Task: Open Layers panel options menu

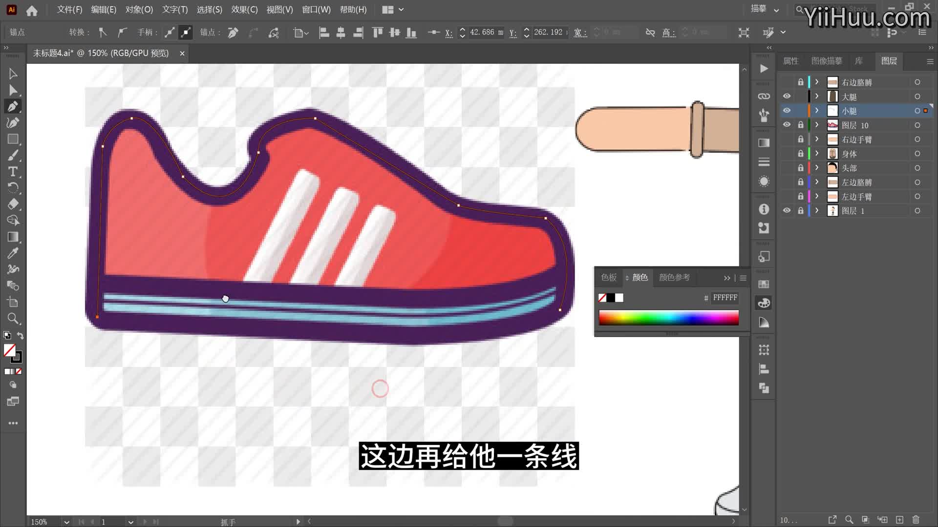Action: click(x=930, y=61)
